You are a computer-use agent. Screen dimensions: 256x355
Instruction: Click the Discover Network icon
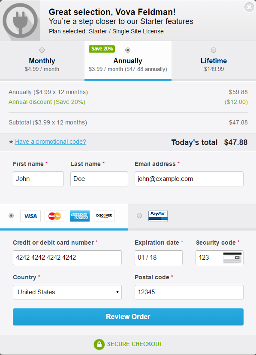point(103,216)
